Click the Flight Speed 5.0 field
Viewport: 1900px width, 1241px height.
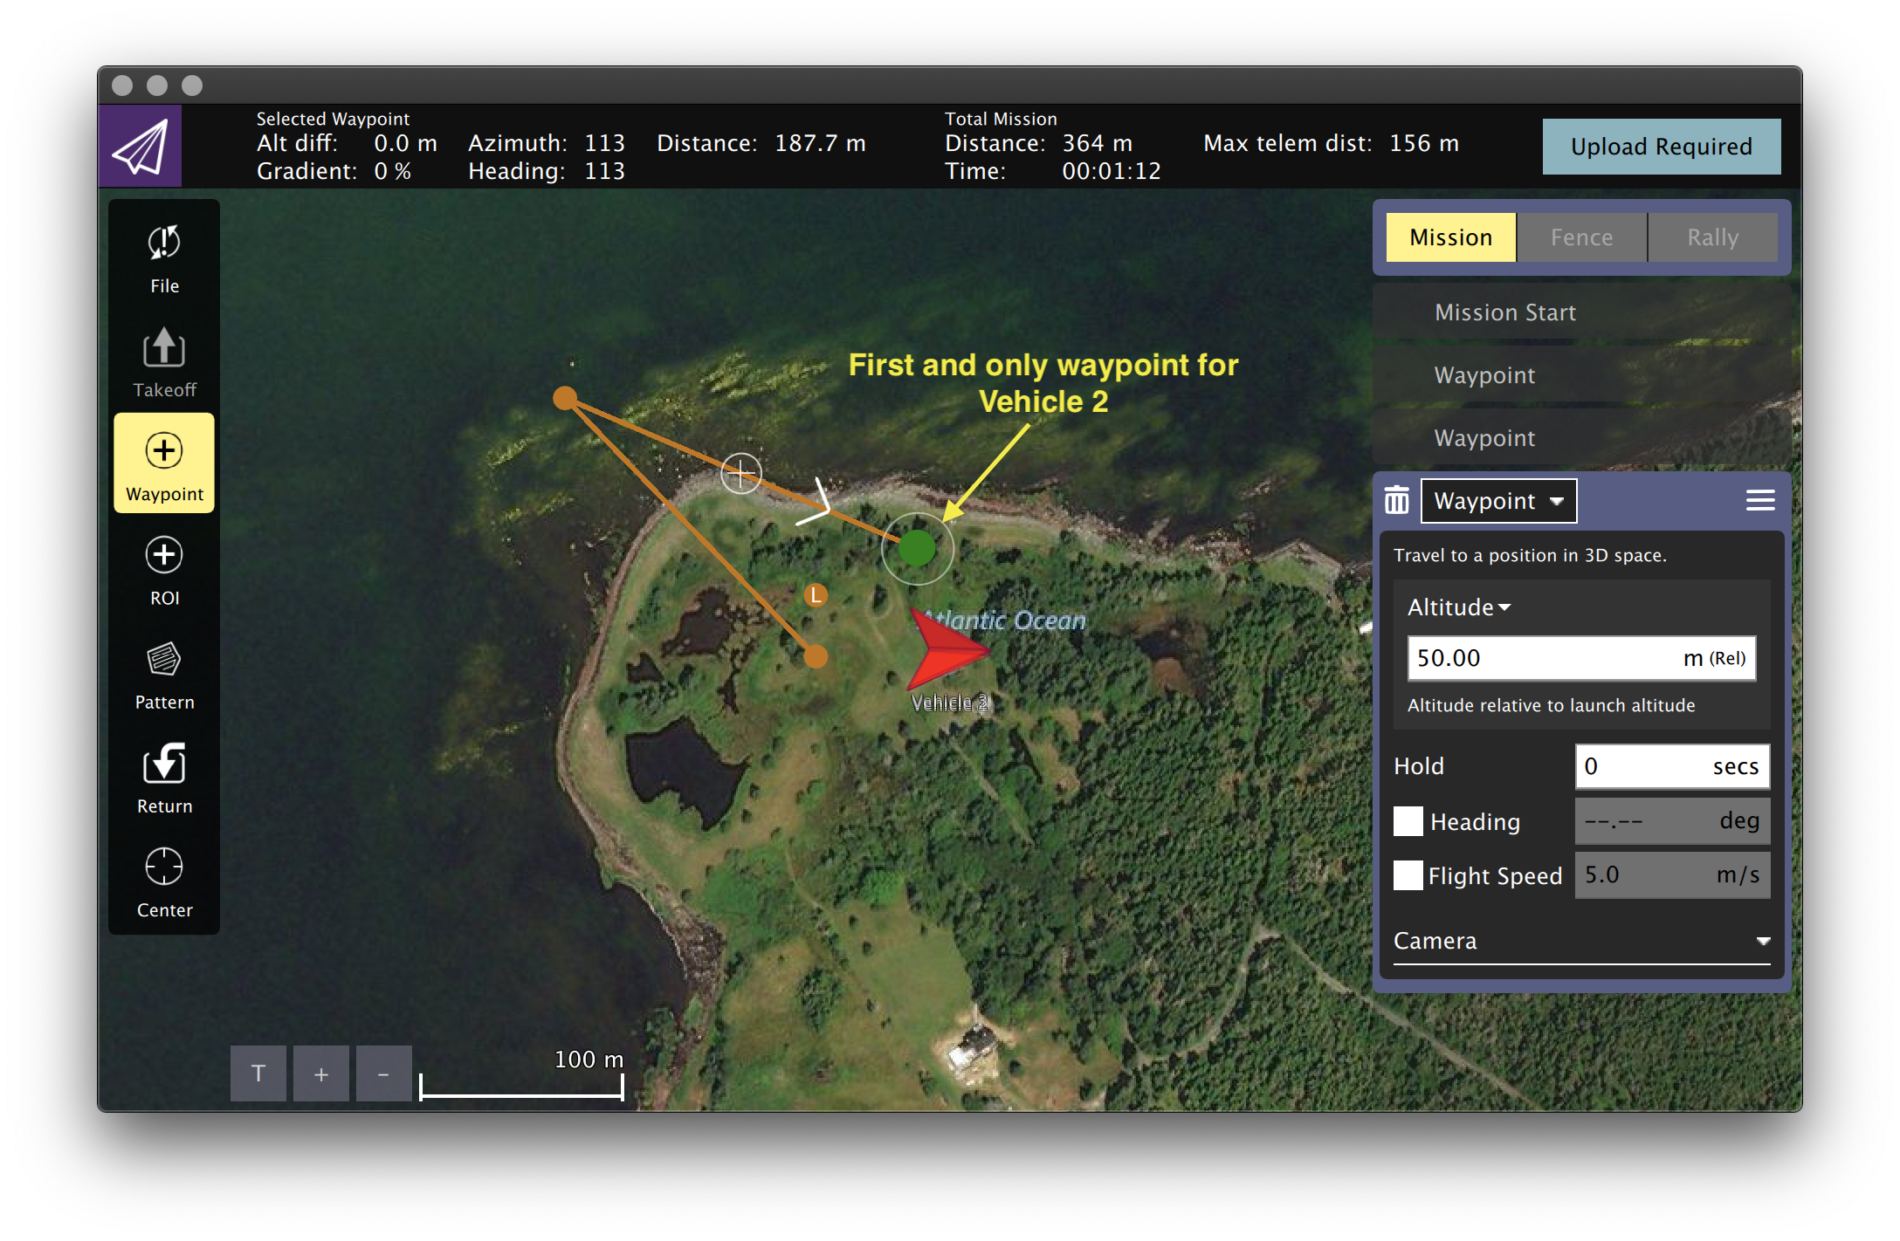click(1672, 875)
